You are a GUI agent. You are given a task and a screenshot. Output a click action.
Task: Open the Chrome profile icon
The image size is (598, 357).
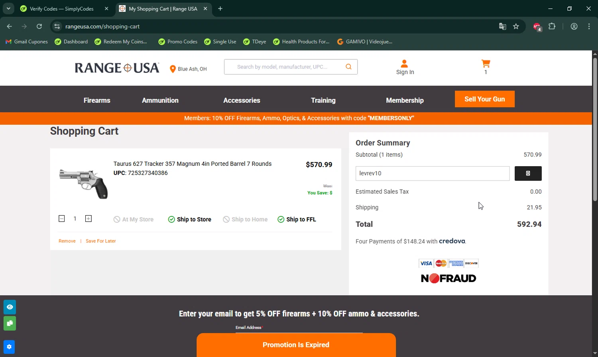point(574,26)
